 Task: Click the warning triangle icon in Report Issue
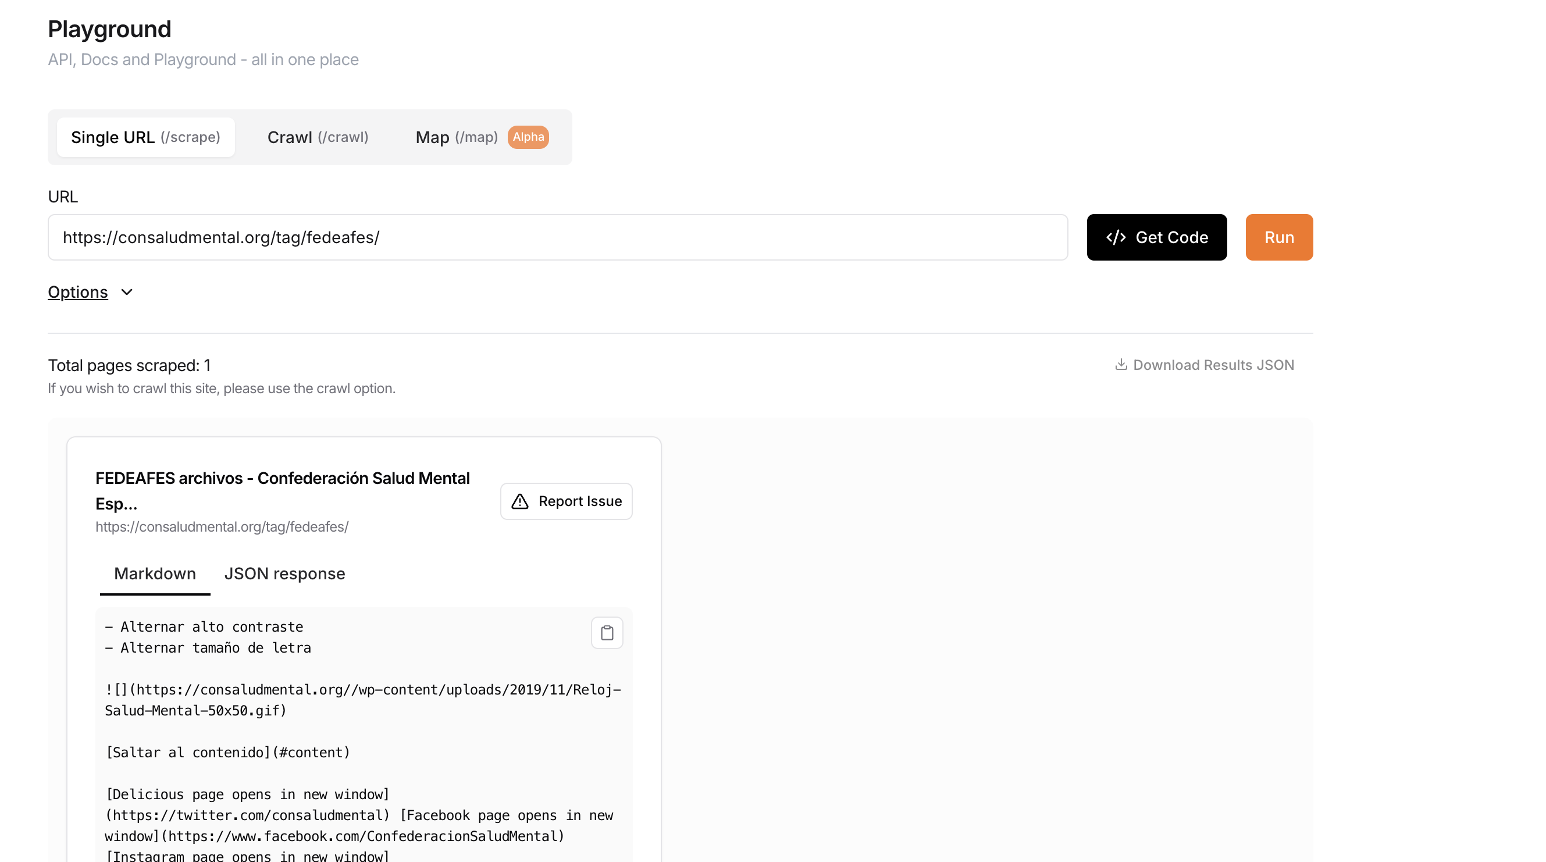520,501
